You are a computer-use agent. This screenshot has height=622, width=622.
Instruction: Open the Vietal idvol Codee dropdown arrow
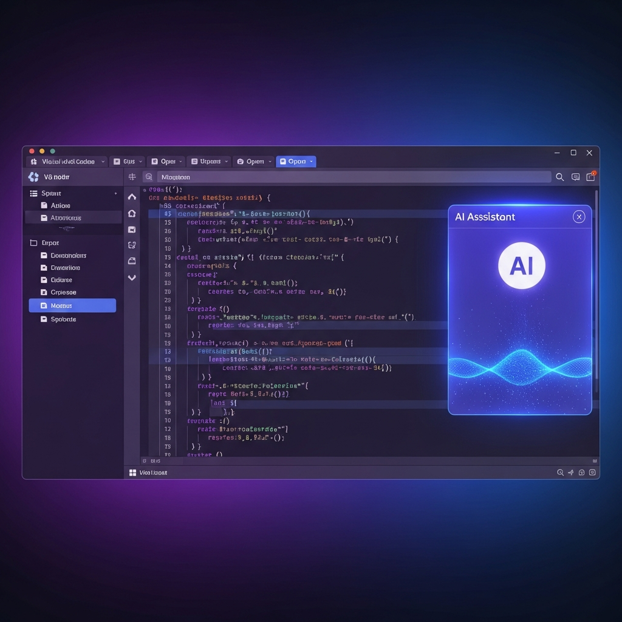tap(103, 162)
